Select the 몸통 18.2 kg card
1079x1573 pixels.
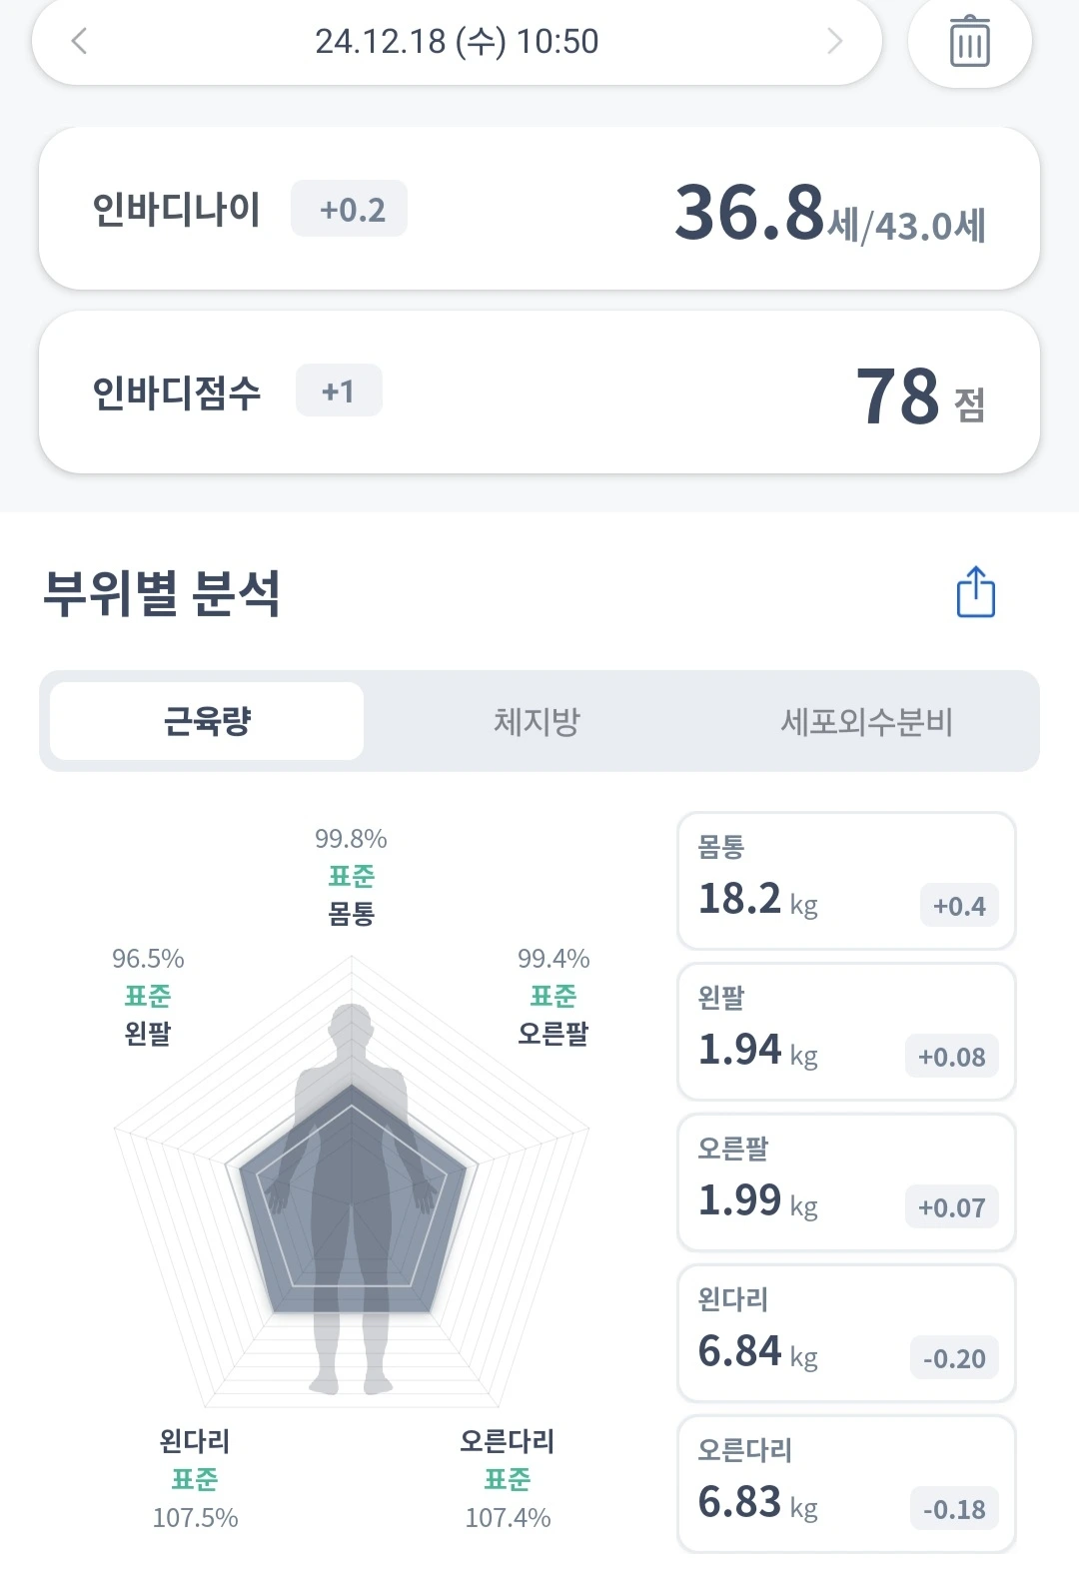click(846, 880)
